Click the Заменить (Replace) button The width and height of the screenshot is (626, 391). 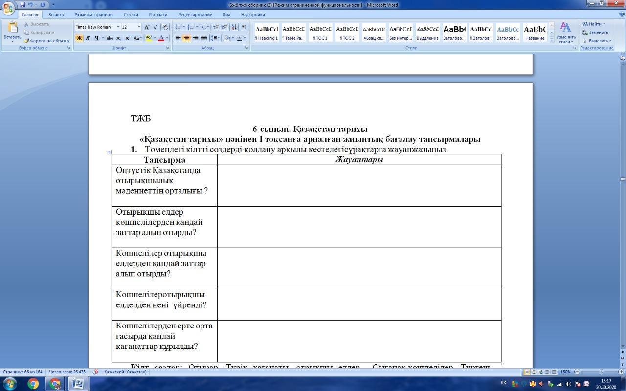click(595, 32)
